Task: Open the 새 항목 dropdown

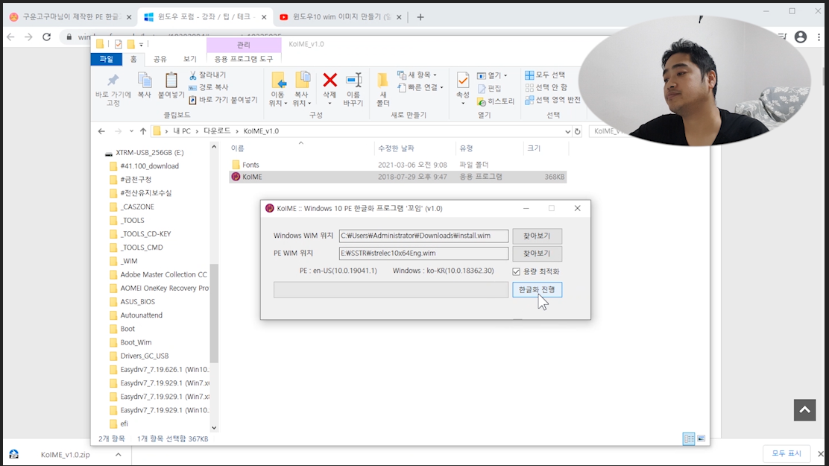Action: pos(417,75)
